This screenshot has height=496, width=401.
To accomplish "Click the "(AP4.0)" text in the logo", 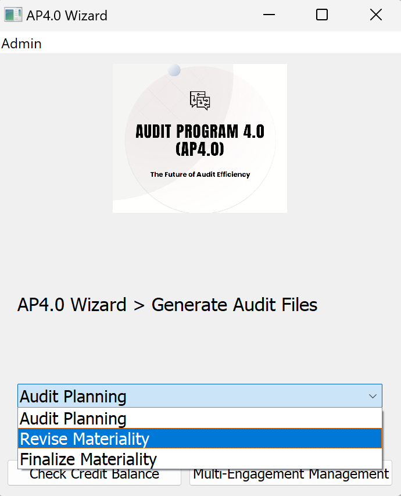I will click(x=199, y=149).
